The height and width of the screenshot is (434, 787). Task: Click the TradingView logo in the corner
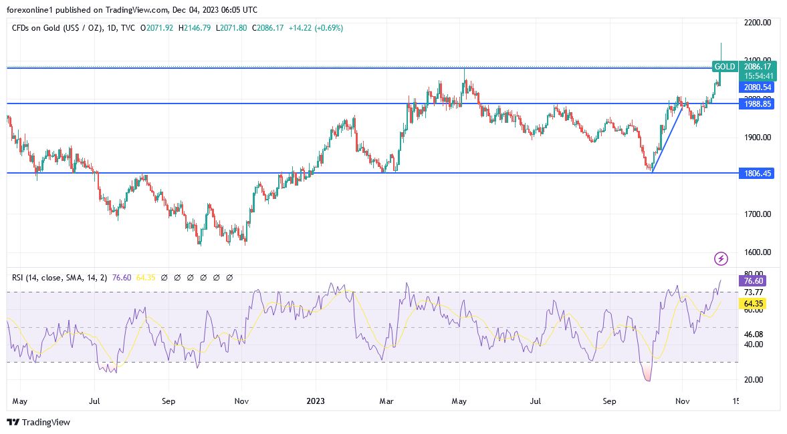37,423
